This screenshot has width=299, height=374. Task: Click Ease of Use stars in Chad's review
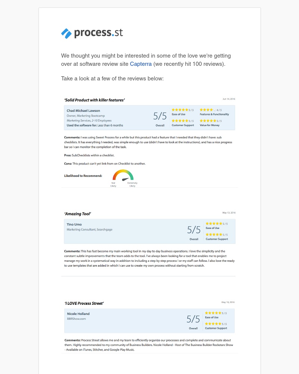[180, 110]
